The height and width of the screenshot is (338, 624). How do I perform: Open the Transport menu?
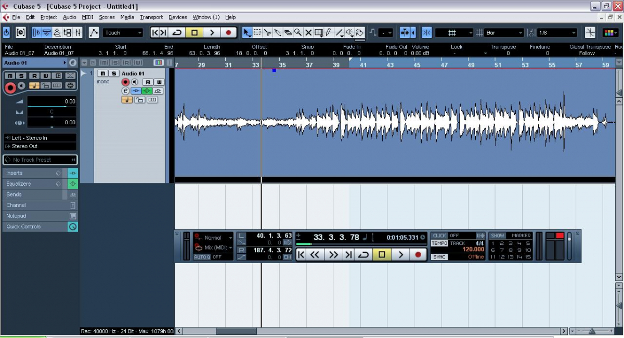click(x=151, y=17)
